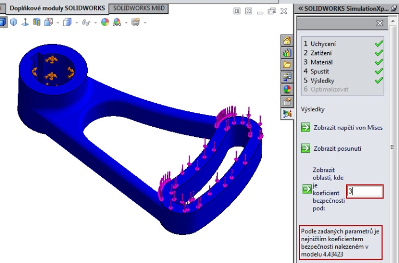Screen dimensions: 399x263
Task: Restore the document viewport window
Action: 272,11
